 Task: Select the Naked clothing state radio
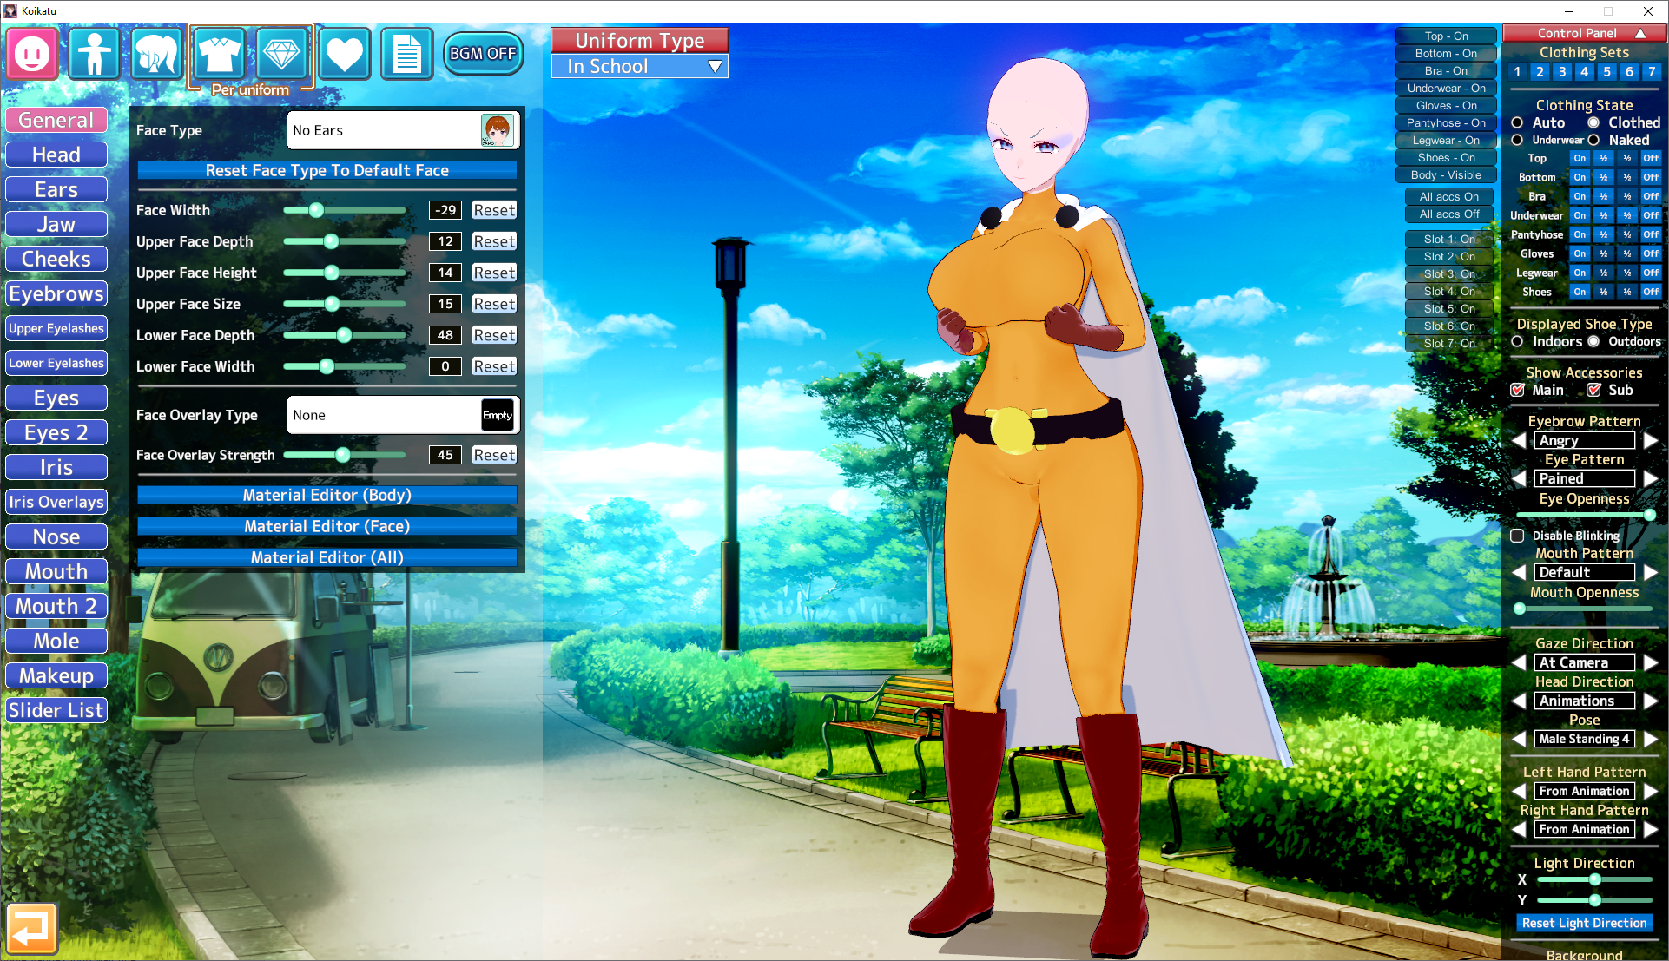[1593, 140]
